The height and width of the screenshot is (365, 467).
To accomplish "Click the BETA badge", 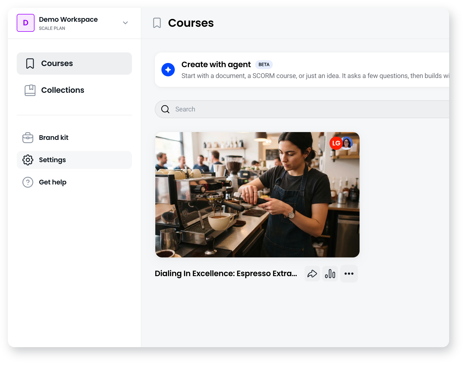I will click(264, 65).
